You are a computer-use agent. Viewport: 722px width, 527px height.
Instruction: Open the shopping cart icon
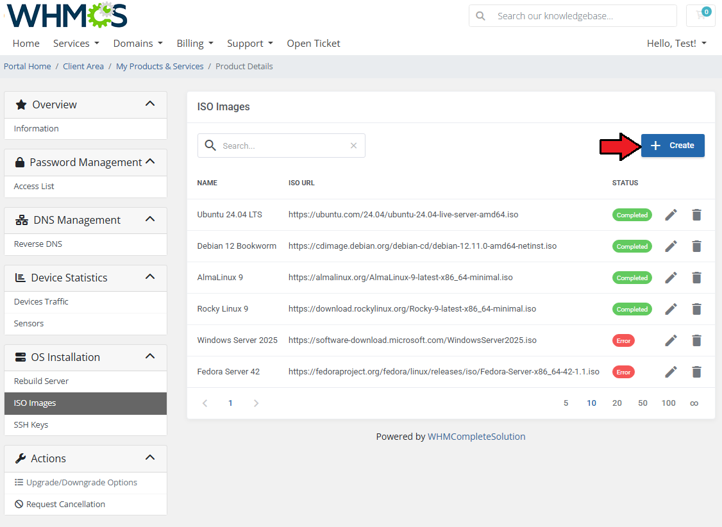tap(701, 15)
